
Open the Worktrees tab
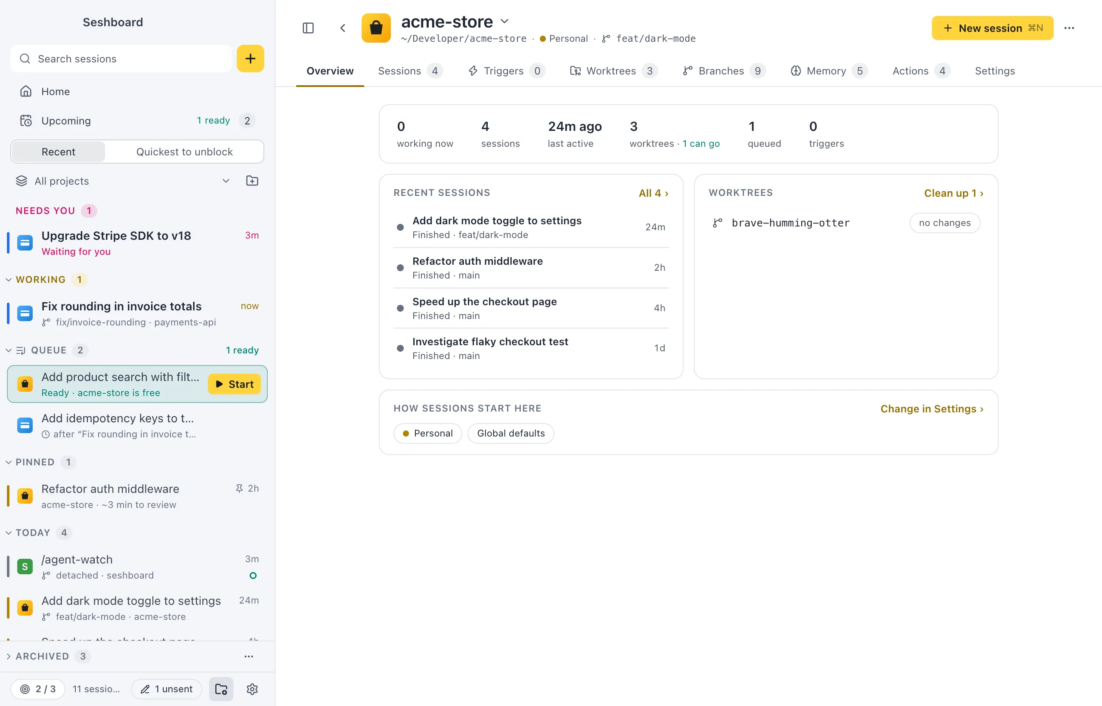(x=613, y=71)
